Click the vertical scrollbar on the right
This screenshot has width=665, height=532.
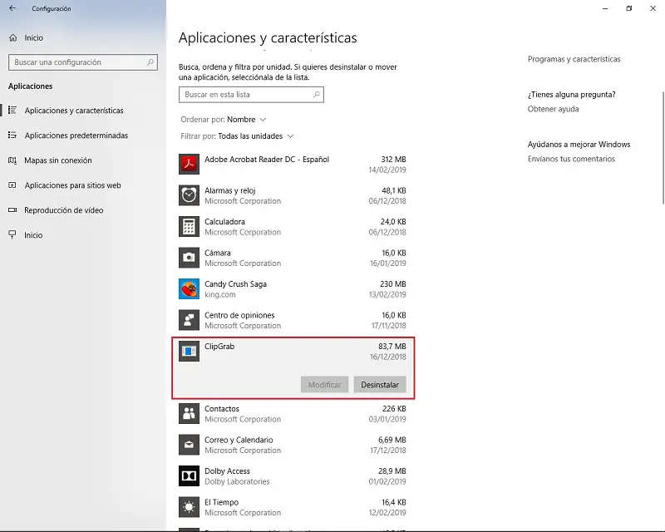pyautogui.click(x=663, y=149)
